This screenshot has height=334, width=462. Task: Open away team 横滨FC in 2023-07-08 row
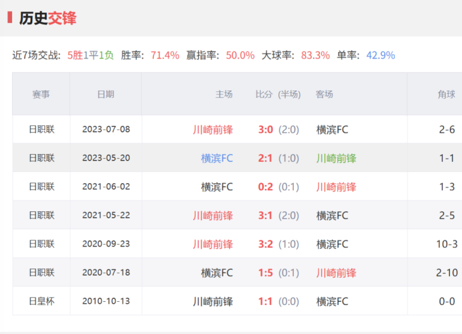[332, 130]
